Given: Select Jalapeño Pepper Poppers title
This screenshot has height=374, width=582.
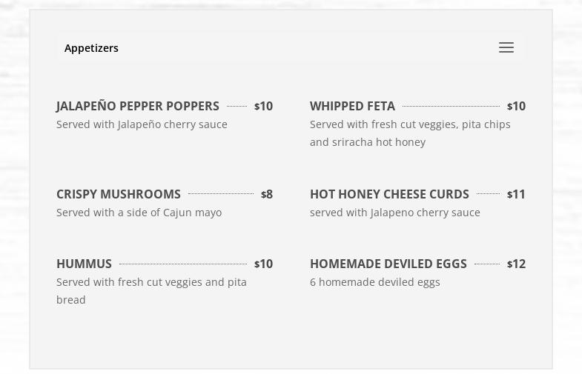Looking at the screenshot, I should pyautogui.click(x=138, y=106).
